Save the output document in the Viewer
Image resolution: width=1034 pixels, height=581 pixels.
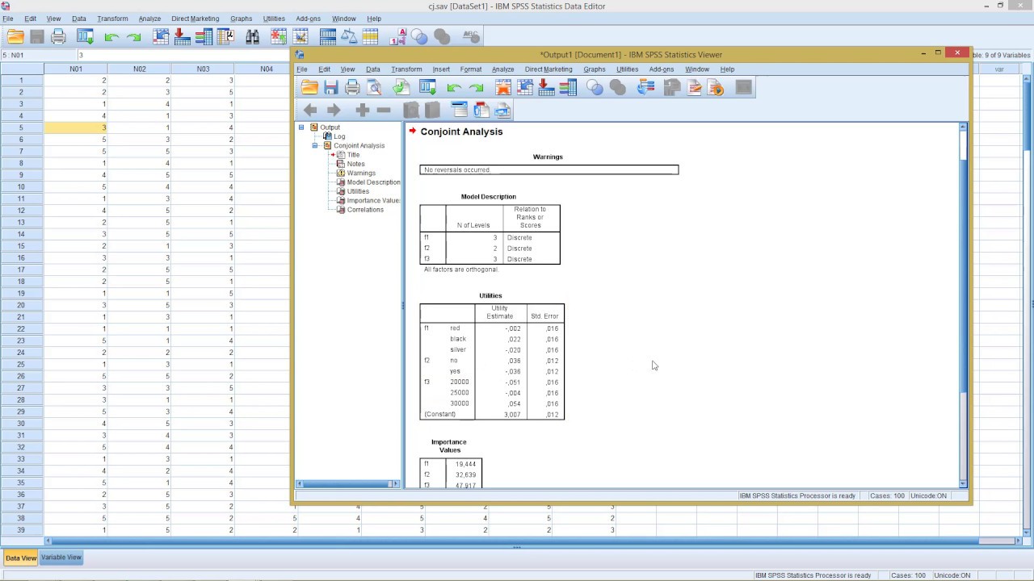pyautogui.click(x=331, y=87)
